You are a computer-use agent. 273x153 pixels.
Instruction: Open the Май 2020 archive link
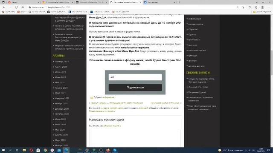[x=60, y=130]
